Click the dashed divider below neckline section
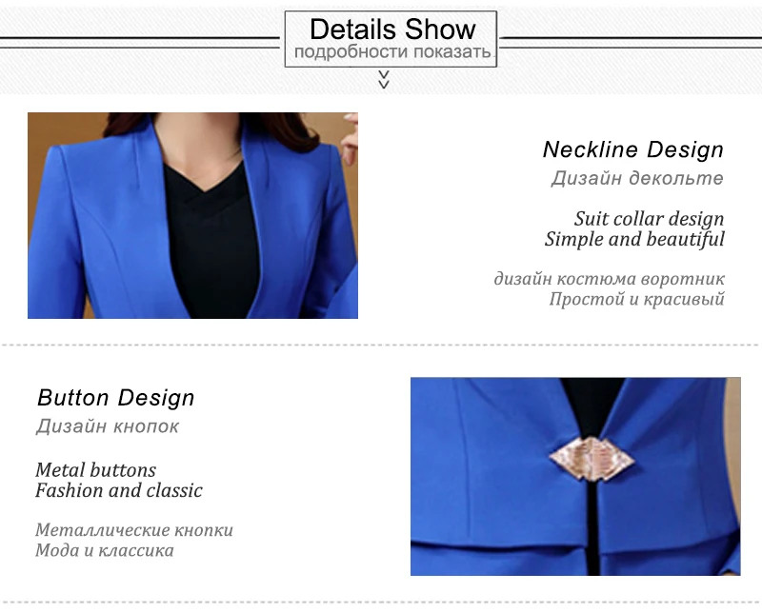 (x=381, y=346)
